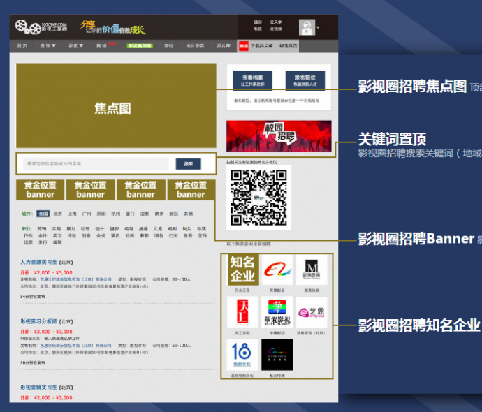Screen dimensions: 482x412
Task: Choose the 上海 city filter
Action: (x=72, y=214)
